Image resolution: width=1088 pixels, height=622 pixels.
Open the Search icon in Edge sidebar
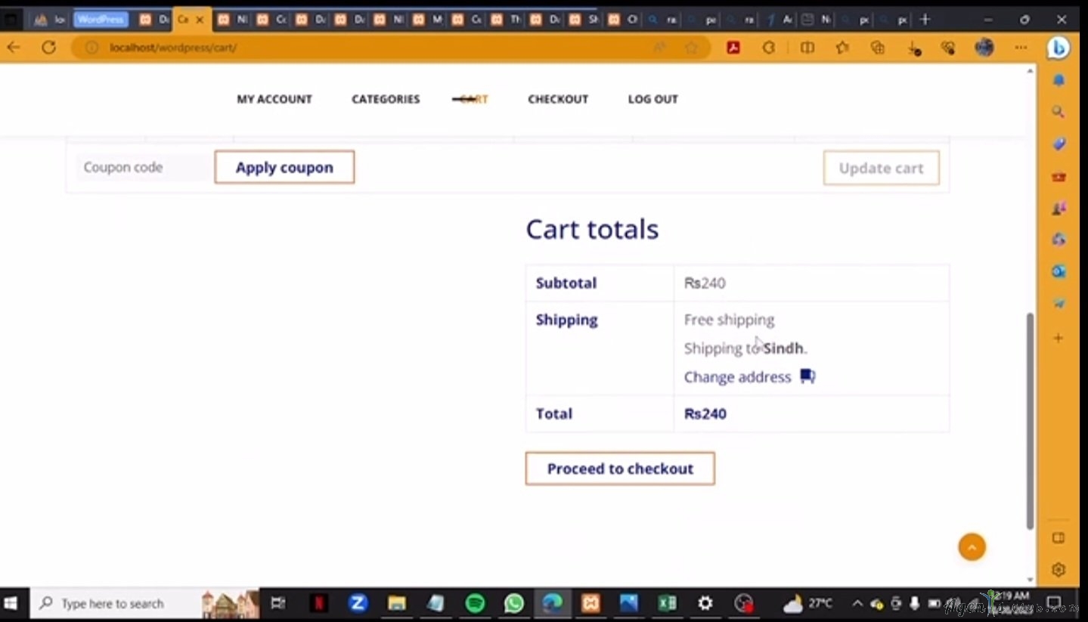click(1059, 112)
